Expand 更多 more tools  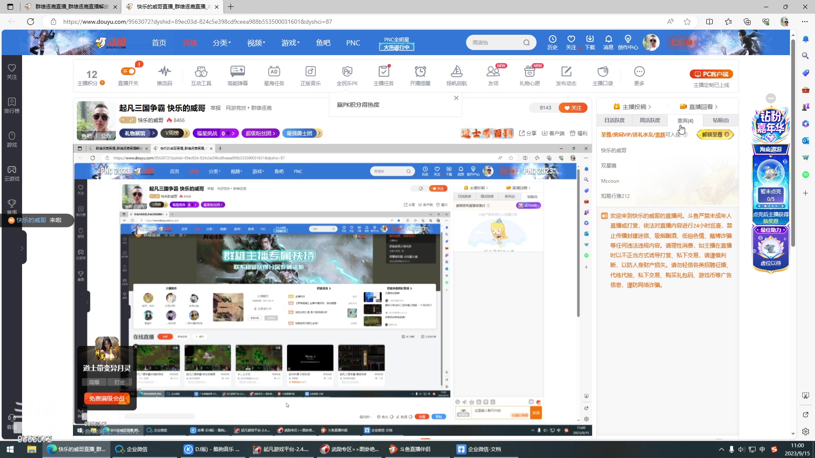639,75
